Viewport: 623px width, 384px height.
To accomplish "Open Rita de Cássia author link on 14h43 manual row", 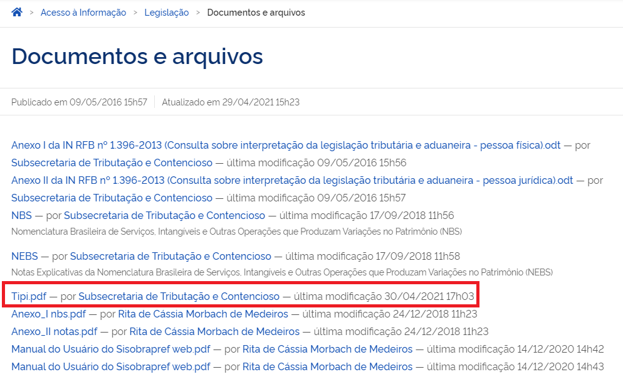I will [x=327, y=366].
